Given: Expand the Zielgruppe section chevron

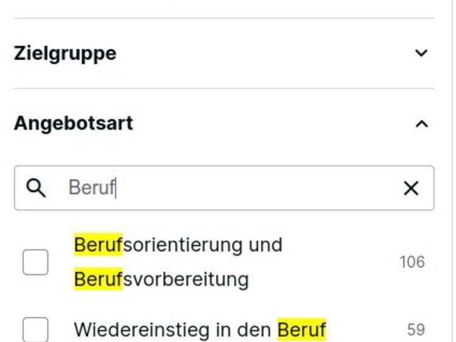Looking at the screenshot, I should (x=421, y=54).
